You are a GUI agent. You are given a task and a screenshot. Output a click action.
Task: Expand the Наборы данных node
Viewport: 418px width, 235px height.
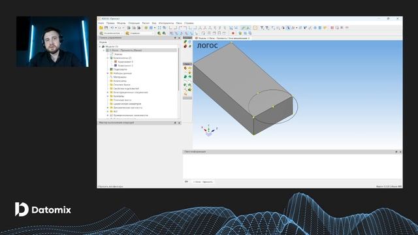[108, 73]
